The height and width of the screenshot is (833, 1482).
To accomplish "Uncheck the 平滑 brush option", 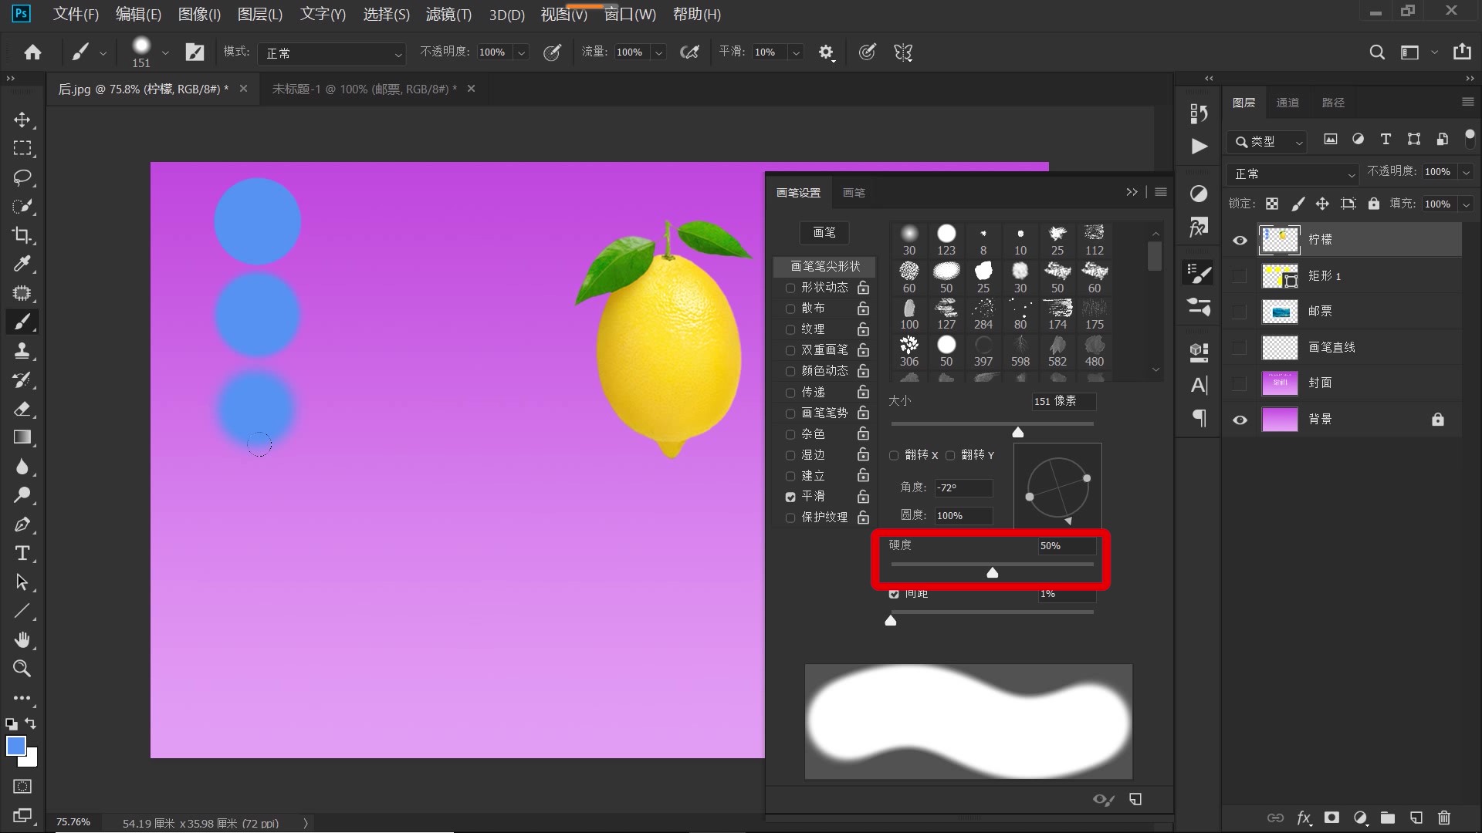I will click(x=790, y=497).
